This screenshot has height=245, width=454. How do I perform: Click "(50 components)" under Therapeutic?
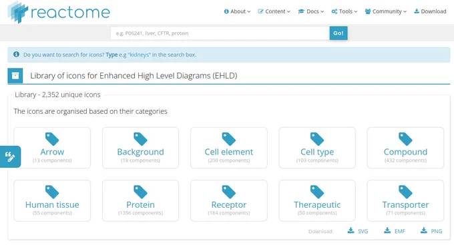[317, 213]
